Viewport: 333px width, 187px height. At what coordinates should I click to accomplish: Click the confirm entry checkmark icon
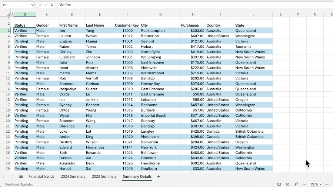coord(46,5)
